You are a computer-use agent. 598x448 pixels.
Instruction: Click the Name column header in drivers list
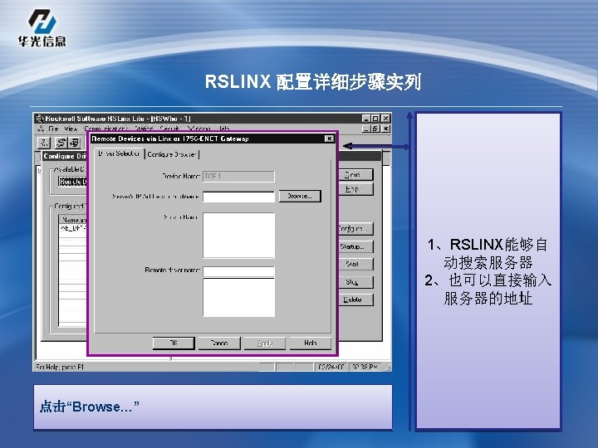(73, 220)
